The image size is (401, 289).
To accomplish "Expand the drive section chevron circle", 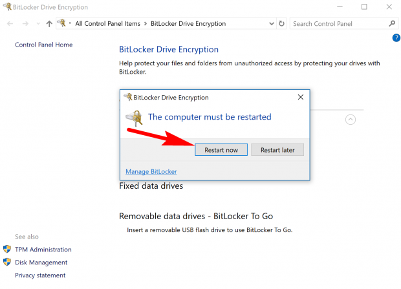I will pos(351,119).
